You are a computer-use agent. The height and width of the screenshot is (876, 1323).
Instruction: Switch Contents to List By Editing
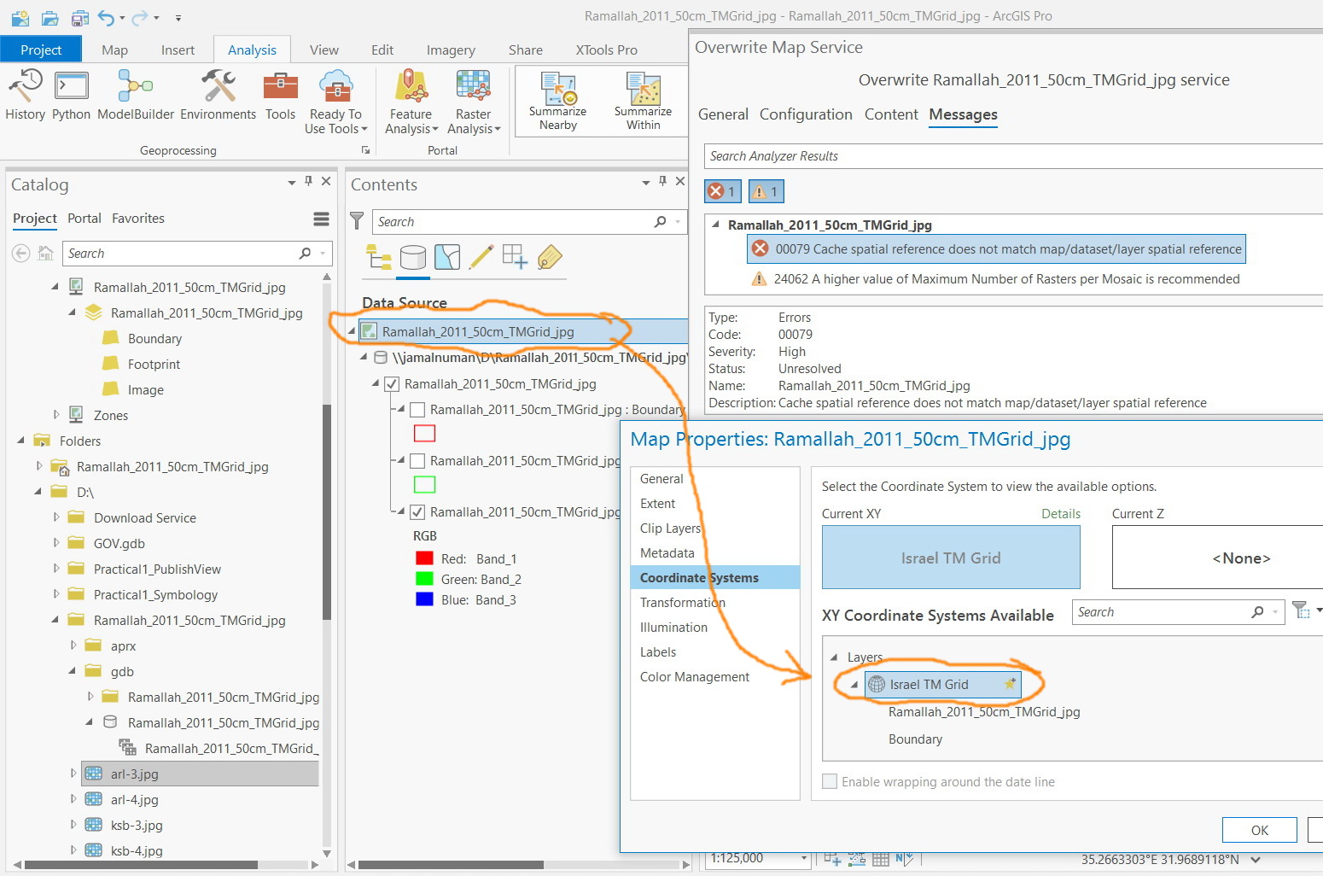481,257
